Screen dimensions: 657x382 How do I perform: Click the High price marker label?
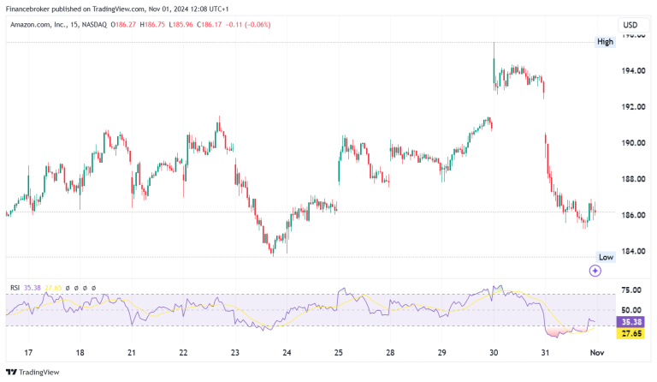point(605,42)
